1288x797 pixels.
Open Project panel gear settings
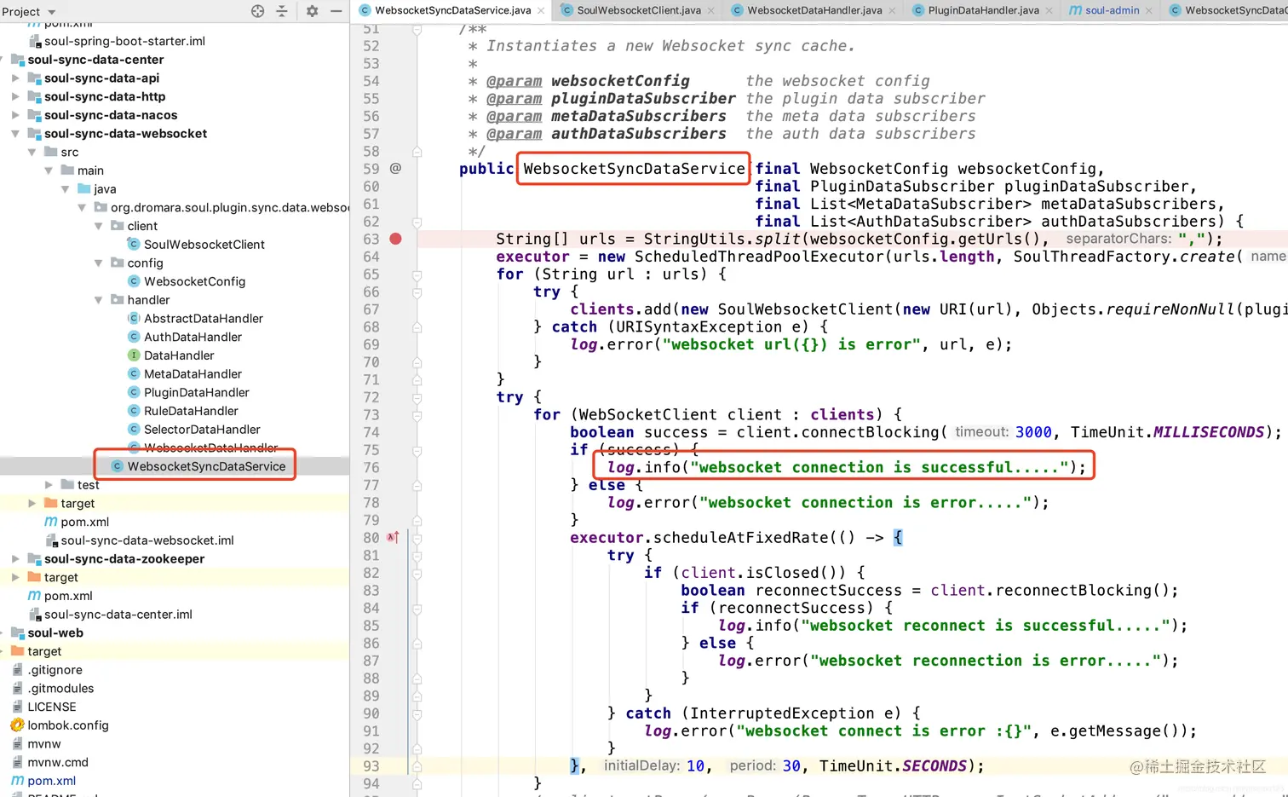click(x=312, y=11)
